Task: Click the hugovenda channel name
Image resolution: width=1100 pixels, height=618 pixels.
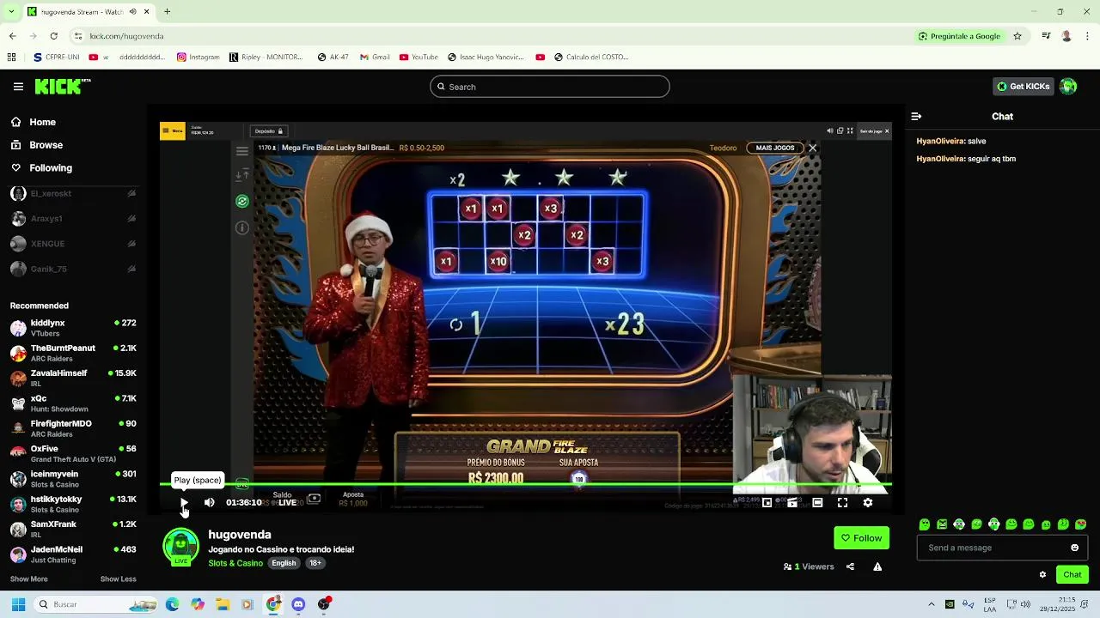Action: pyautogui.click(x=240, y=534)
